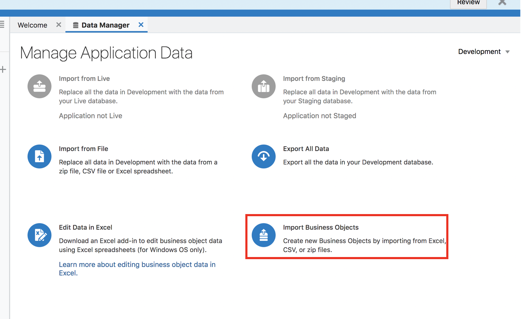This screenshot has width=521, height=319.
Task: Click the Import from Staging icon
Action: pos(264,86)
